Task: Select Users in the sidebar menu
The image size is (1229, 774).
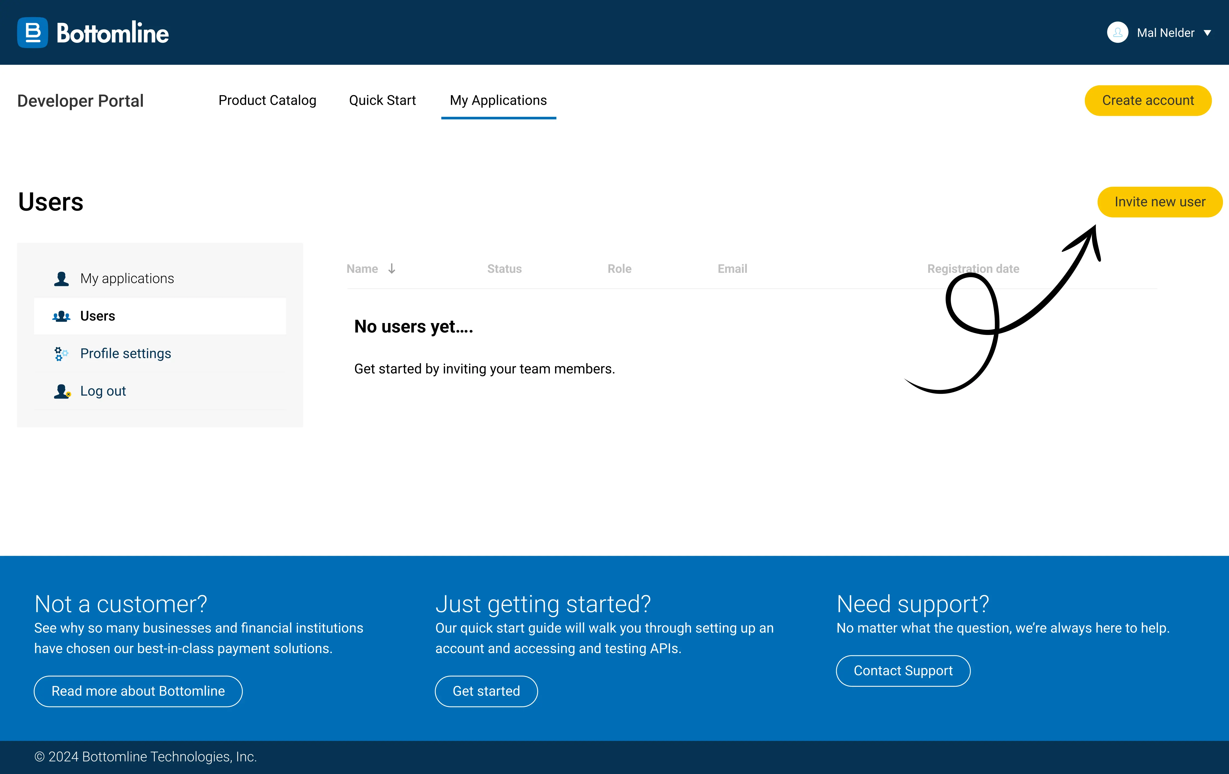Action: tap(160, 316)
